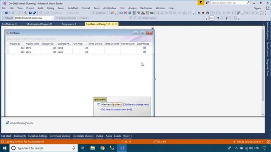
Task: Launch File Explorer from the taskbar
Action: click(x=93, y=148)
